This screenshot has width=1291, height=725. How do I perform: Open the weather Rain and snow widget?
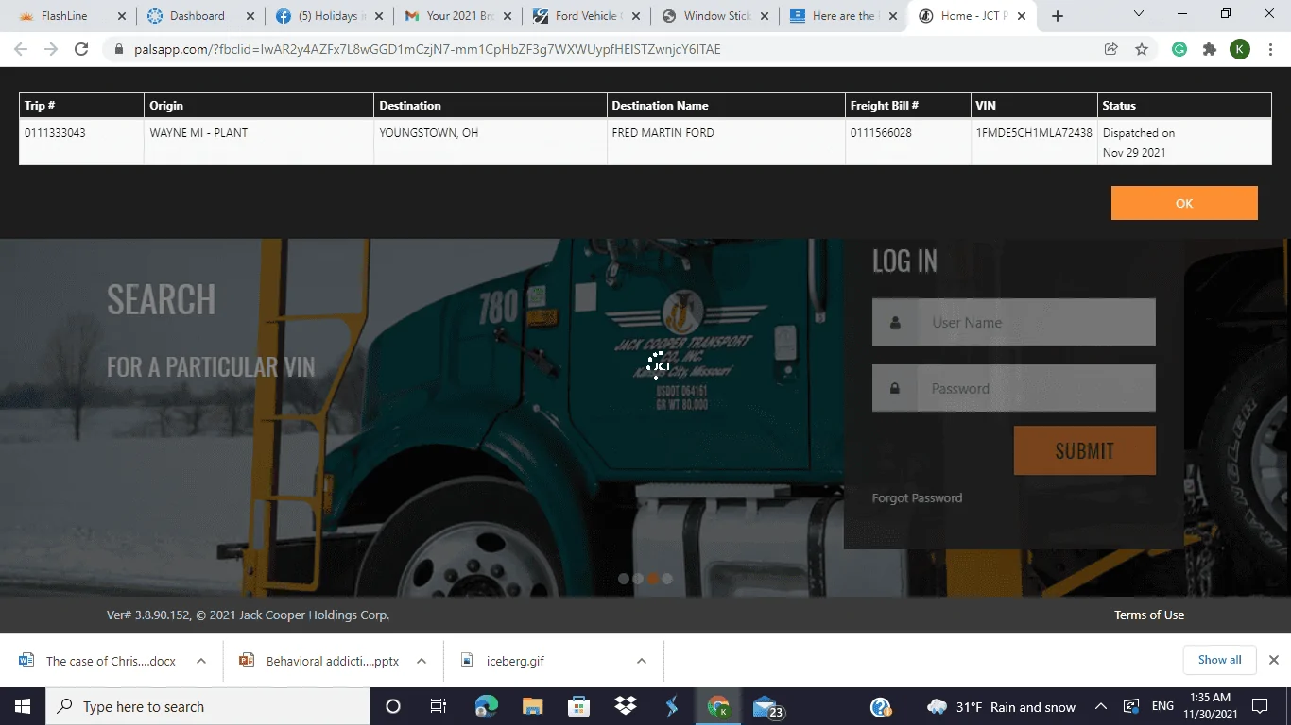click(x=1002, y=706)
